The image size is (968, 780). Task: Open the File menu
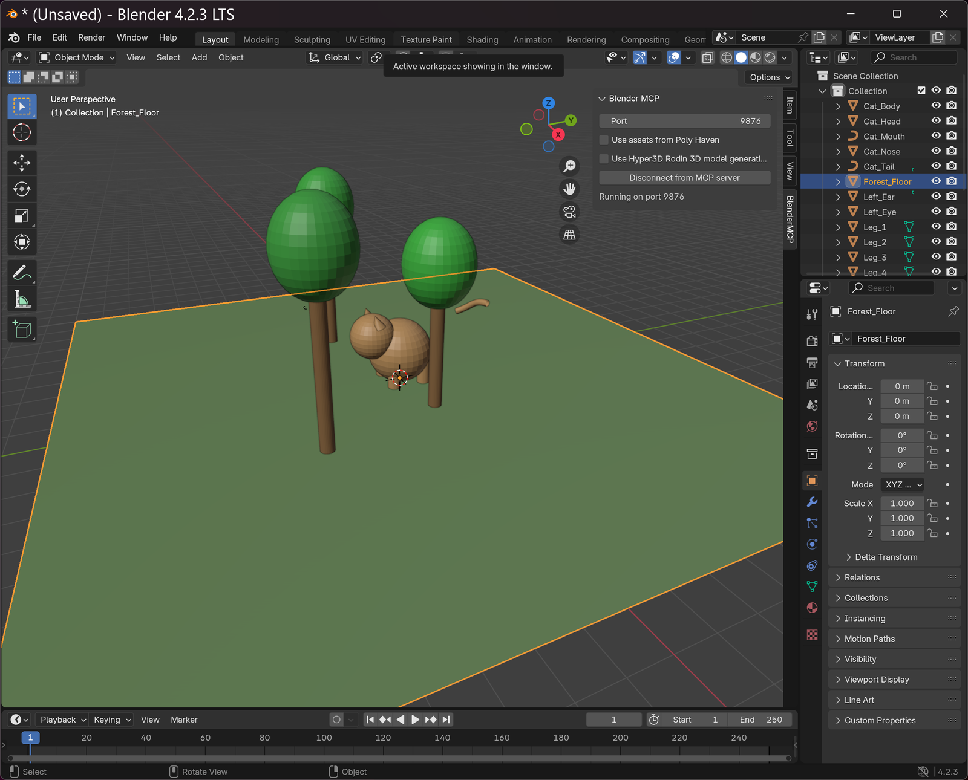click(x=34, y=37)
